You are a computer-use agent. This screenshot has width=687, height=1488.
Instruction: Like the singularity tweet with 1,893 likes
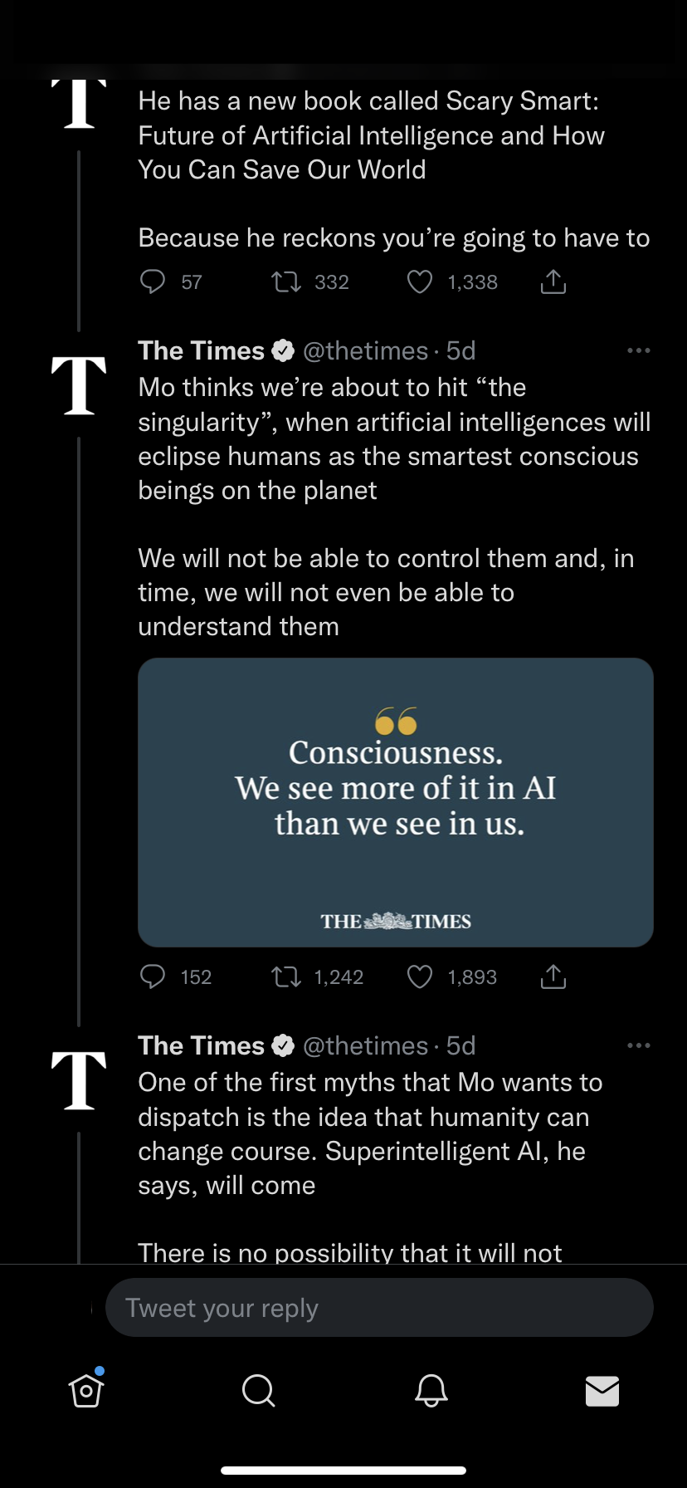tap(420, 976)
